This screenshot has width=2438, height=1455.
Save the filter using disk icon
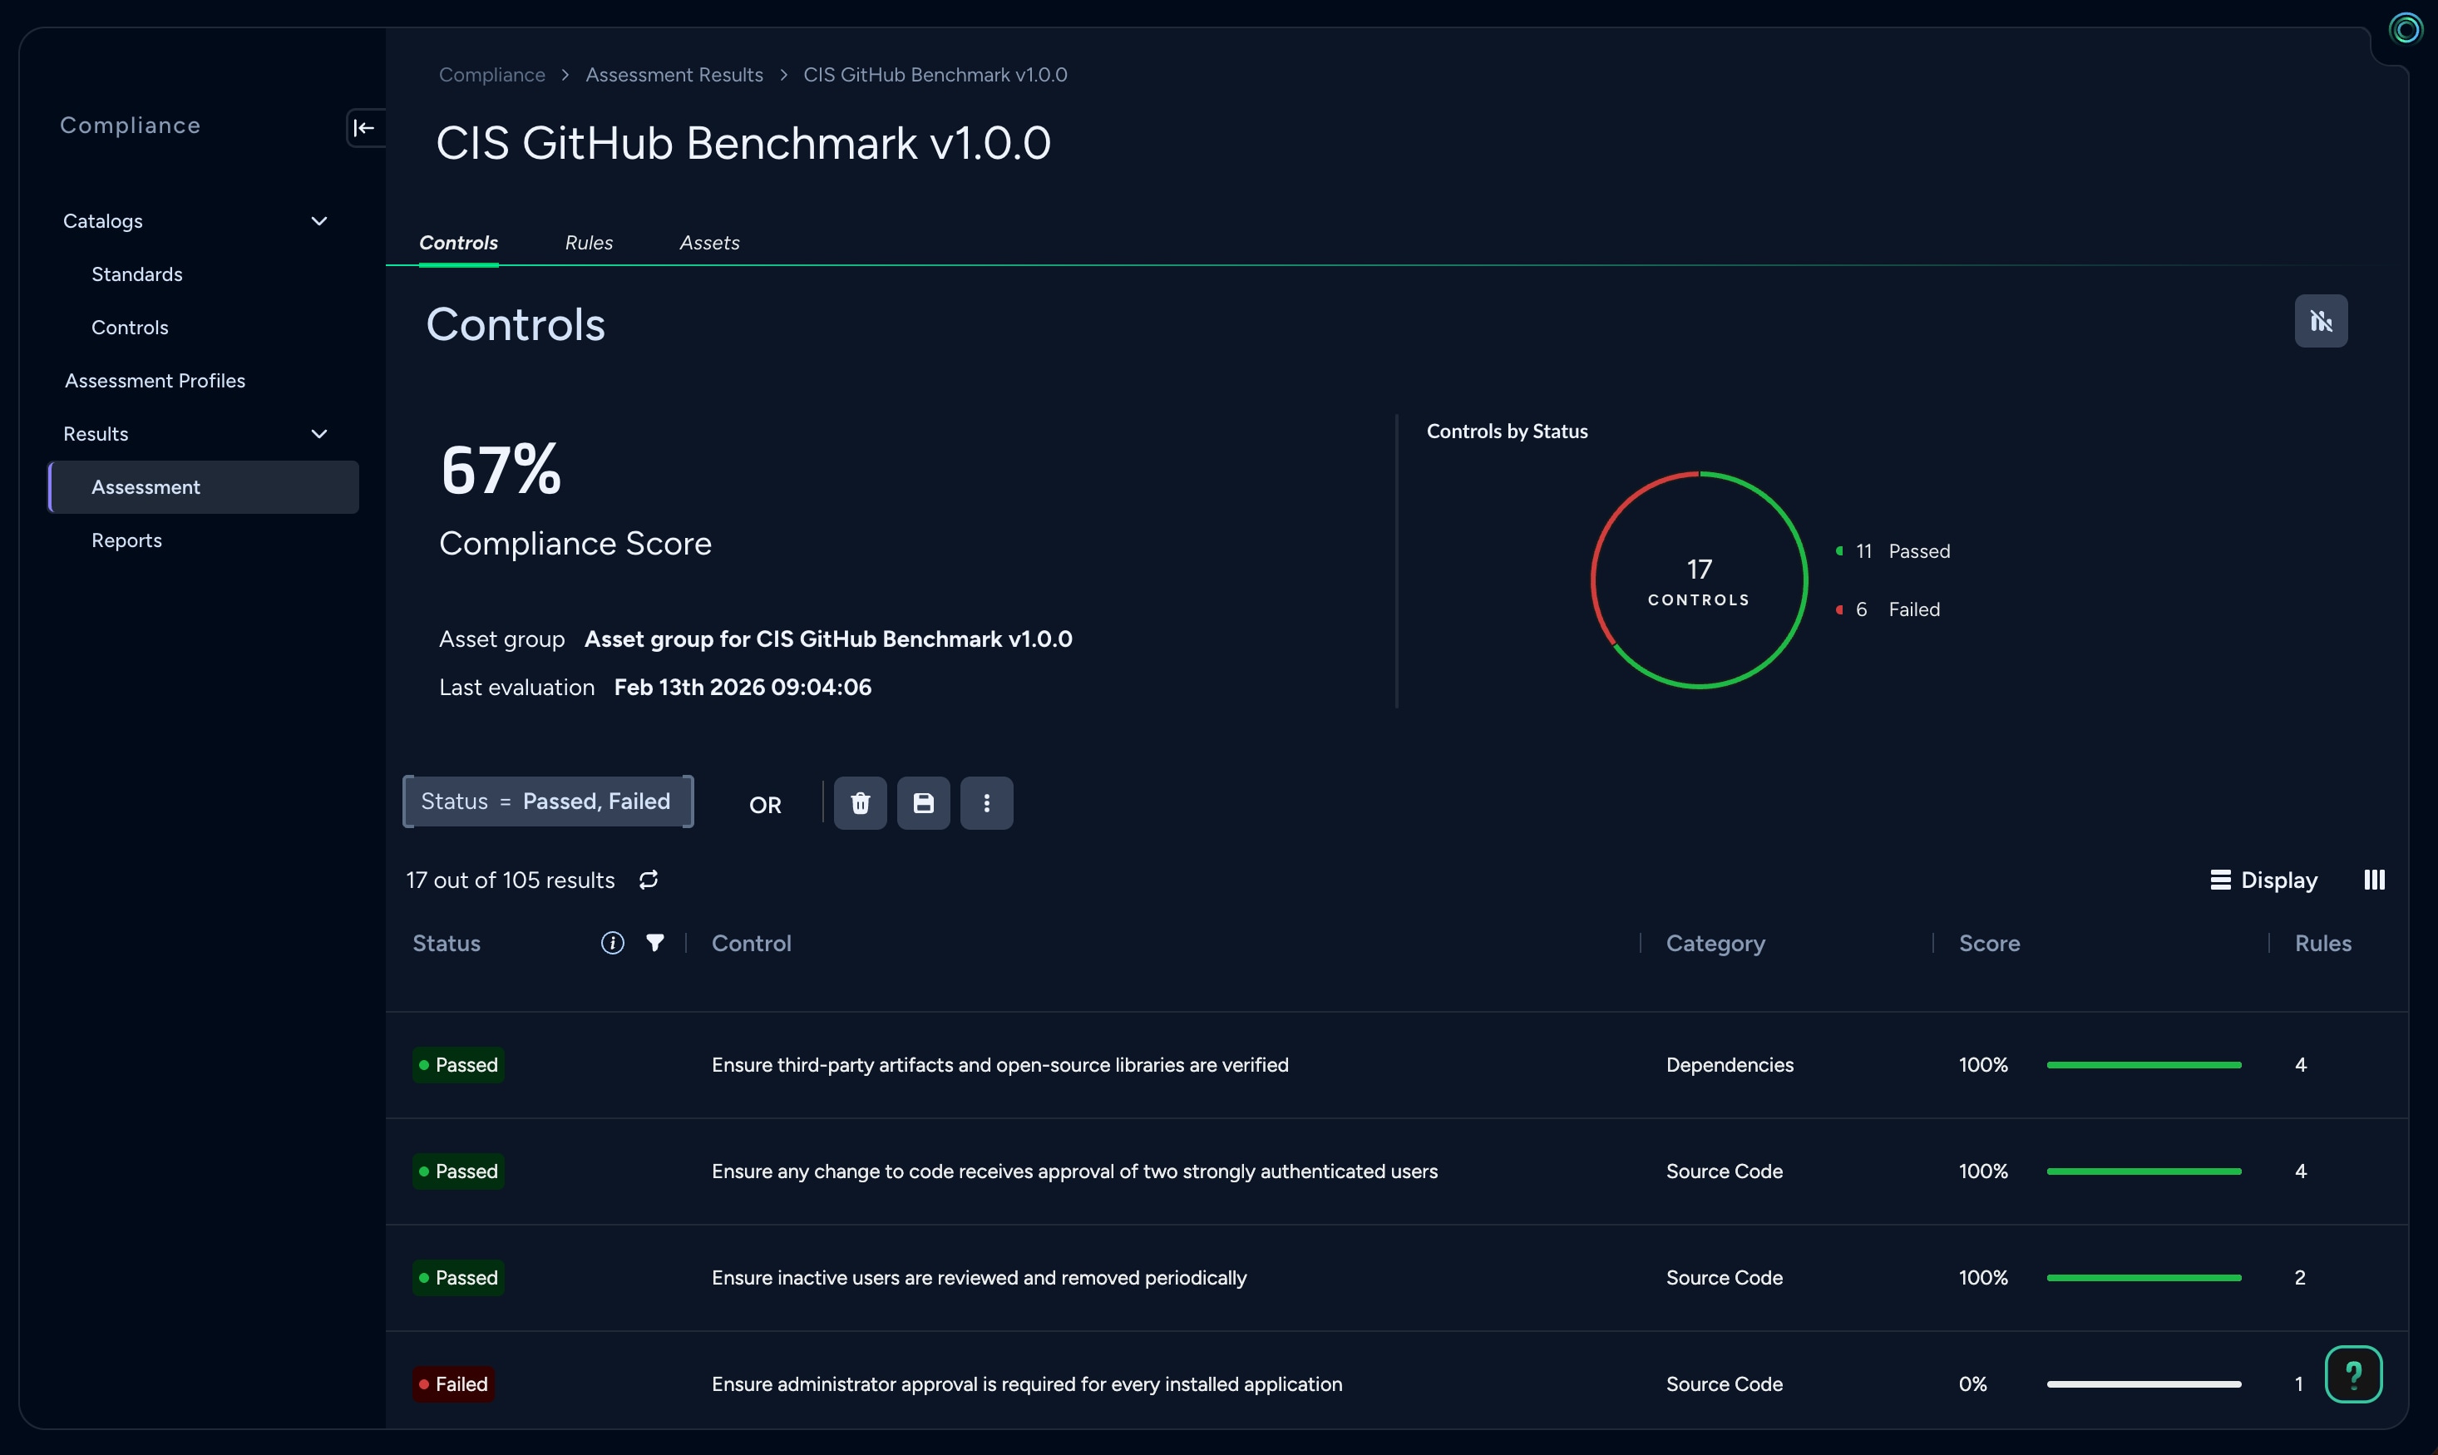tap(922, 803)
